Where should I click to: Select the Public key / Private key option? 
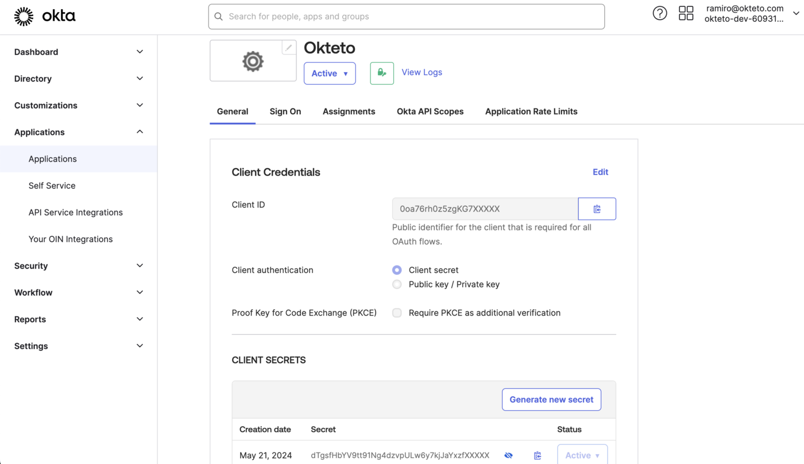[397, 284]
